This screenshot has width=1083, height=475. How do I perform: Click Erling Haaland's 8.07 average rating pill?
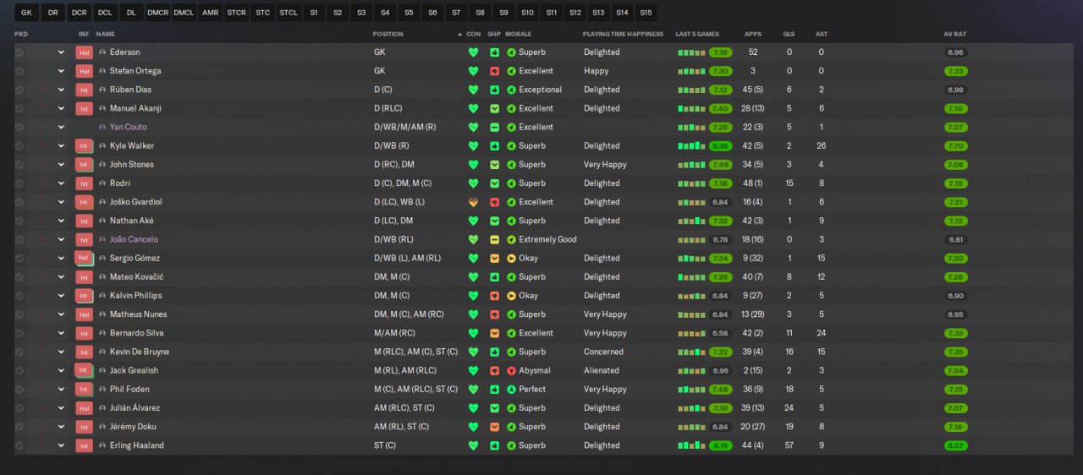pos(956,445)
